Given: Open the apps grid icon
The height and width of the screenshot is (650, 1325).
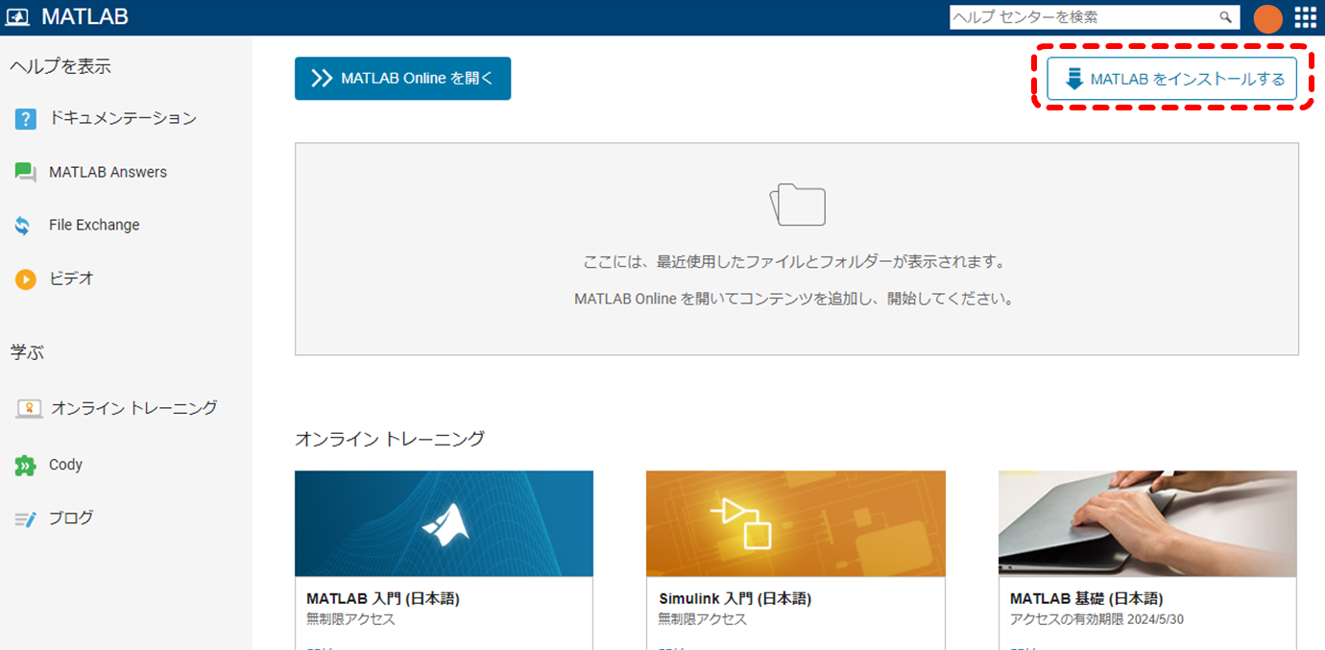Looking at the screenshot, I should (1305, 18).
